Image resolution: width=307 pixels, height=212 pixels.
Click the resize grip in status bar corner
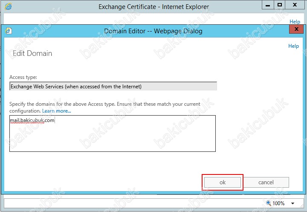pyautogui.click(x=302, y=205)
